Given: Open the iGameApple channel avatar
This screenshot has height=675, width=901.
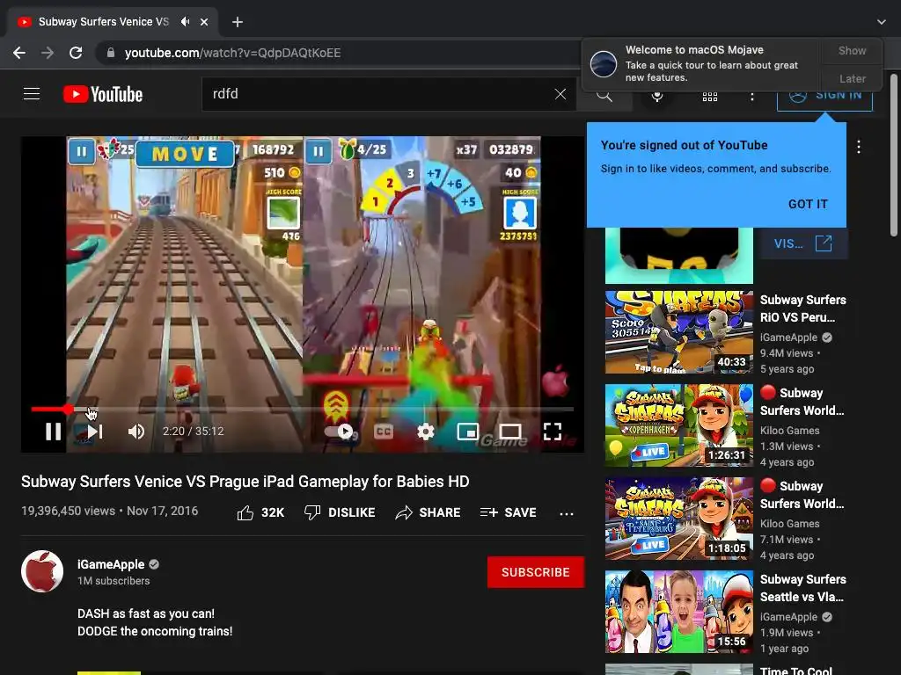Looking at the screenshot, I should (x=42, y=571).
